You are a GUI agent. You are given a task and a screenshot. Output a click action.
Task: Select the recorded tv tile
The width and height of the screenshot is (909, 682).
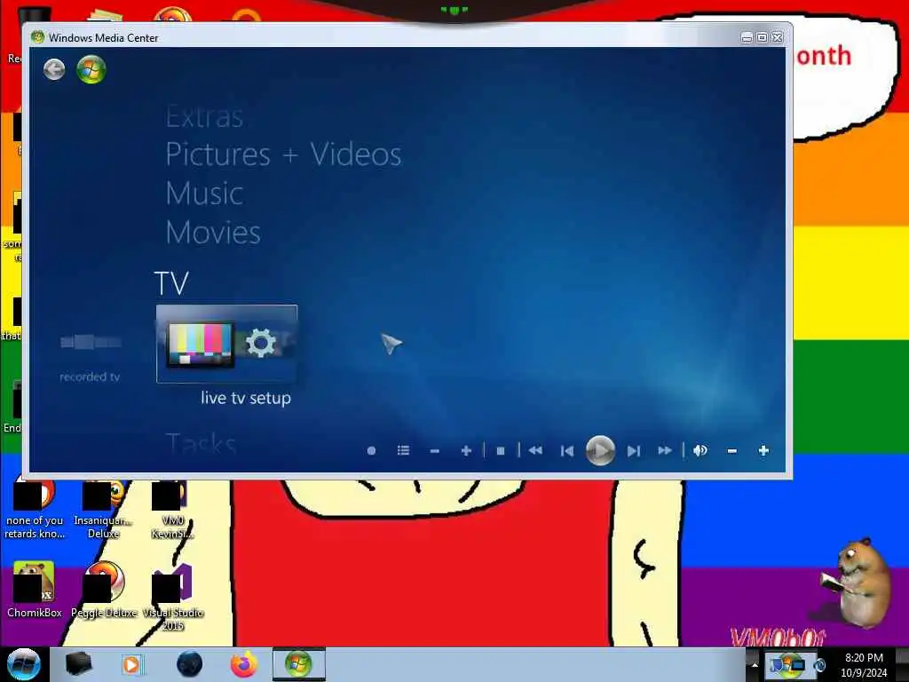coord(90,358)
